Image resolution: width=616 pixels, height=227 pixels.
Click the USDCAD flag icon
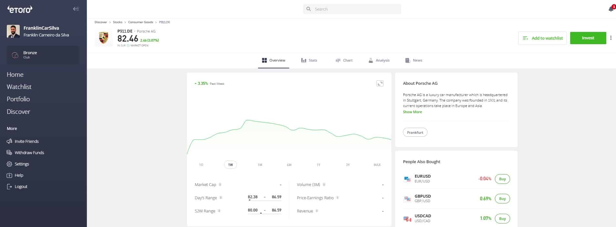(x=407, y=219)
